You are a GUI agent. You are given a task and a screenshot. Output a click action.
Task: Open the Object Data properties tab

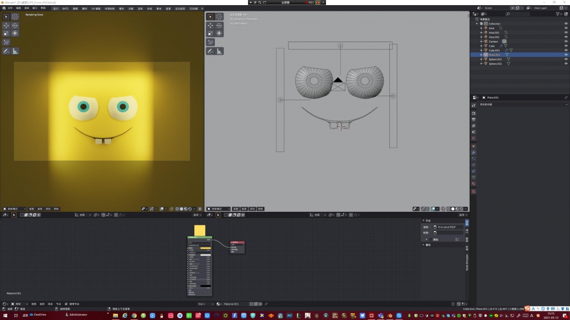474,177
